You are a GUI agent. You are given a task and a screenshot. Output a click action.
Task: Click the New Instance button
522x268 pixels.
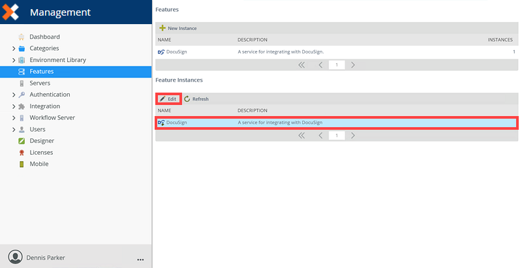point(178,28)
